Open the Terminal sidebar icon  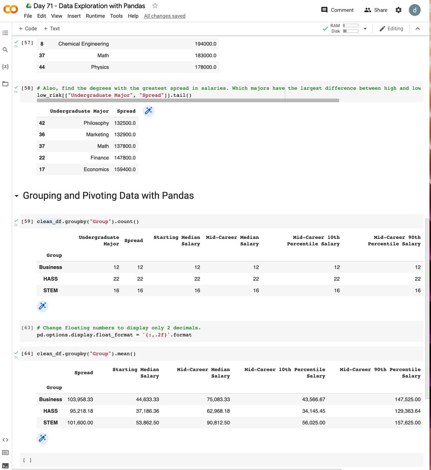tap(5, 466)
